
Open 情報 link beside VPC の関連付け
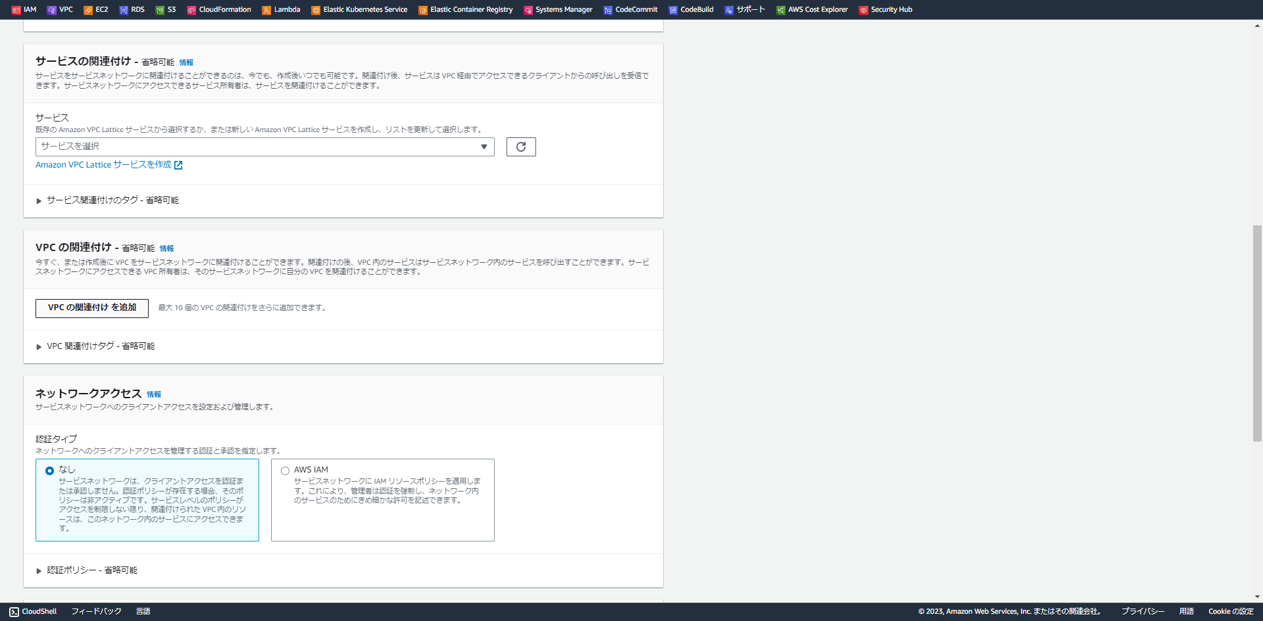pos(166,248)
